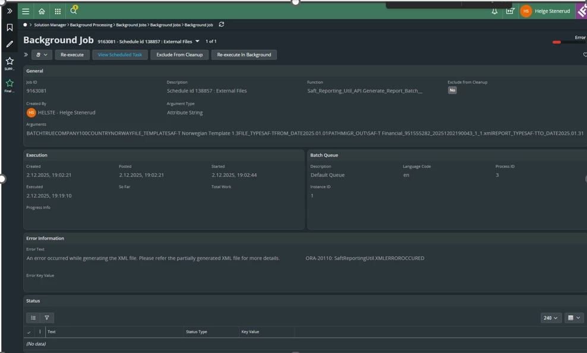Click the Re-execute button
This screenshot has width=587, height=353.
[72, 55]
